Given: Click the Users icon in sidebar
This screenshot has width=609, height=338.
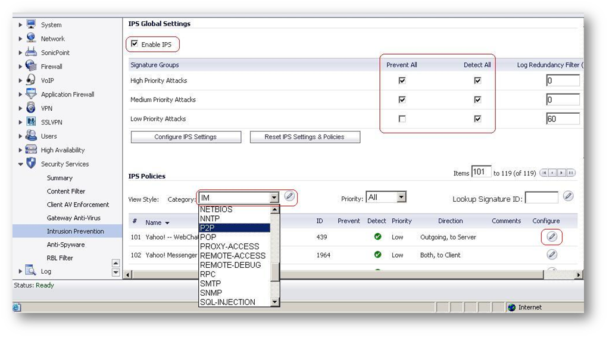Looking at the screenshot, I should pyautogui.click(x=31, y=136).
